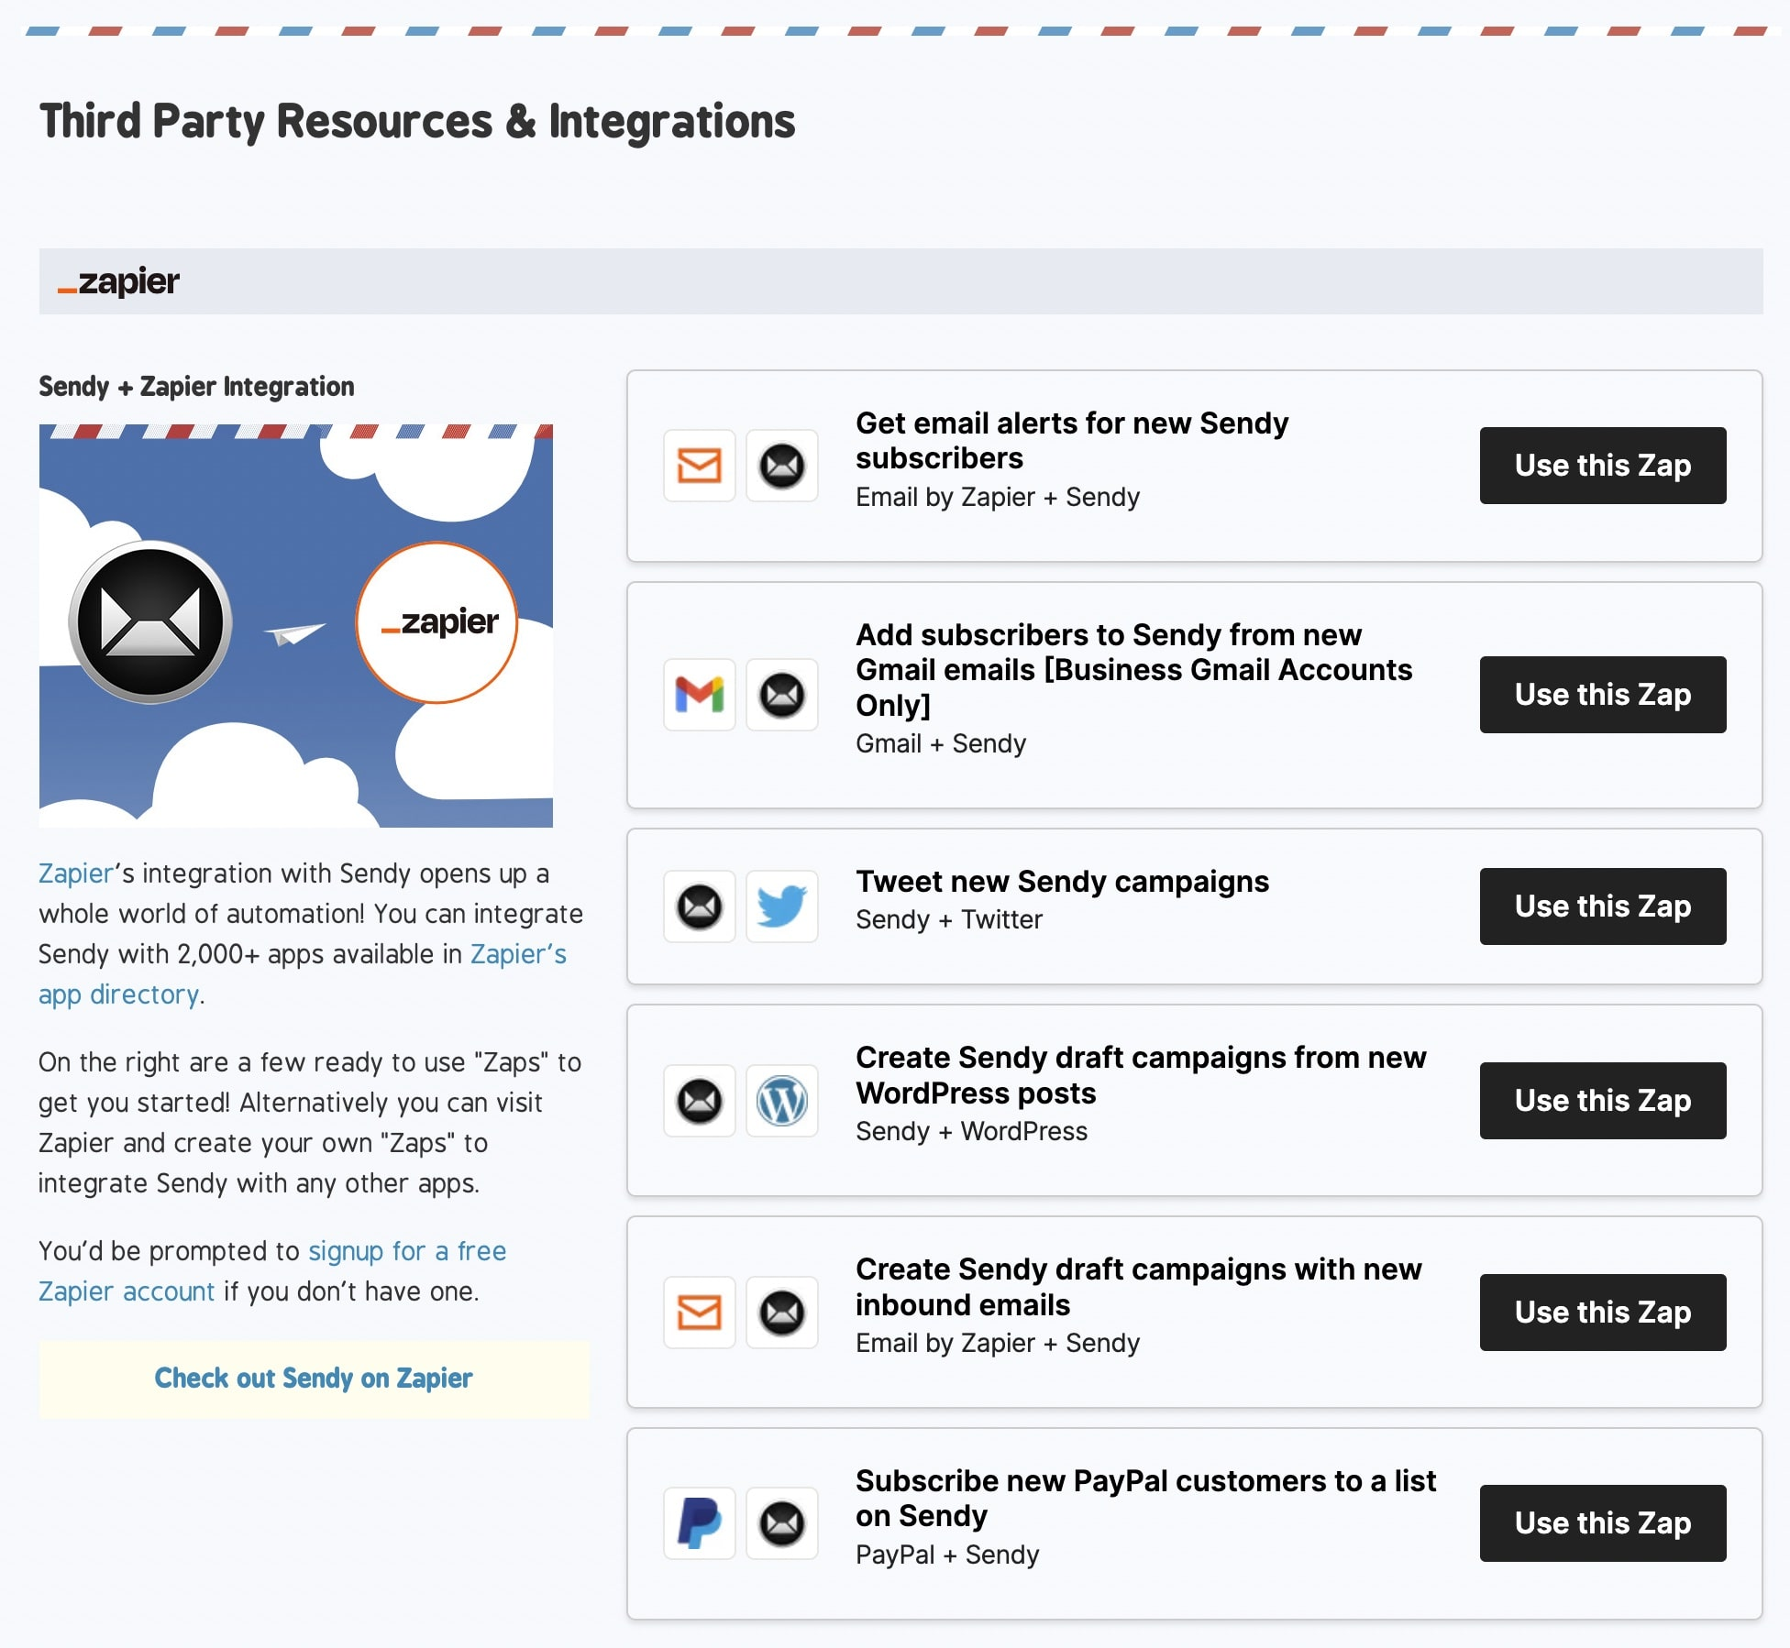
Task: Use this Zap for Gmail business accounts
Action: [x=1603, y=695]
